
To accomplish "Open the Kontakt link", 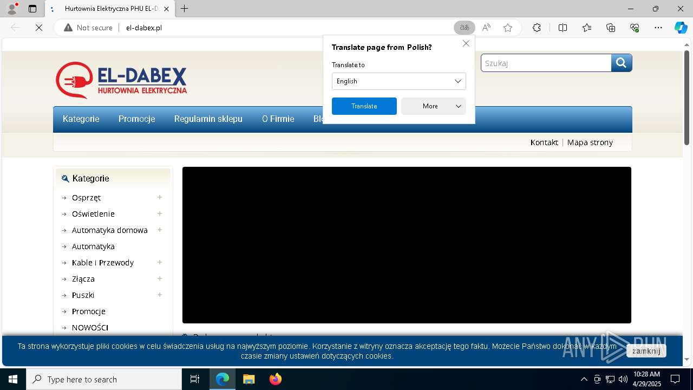I will pyautogui.click(x=544, y=142).
